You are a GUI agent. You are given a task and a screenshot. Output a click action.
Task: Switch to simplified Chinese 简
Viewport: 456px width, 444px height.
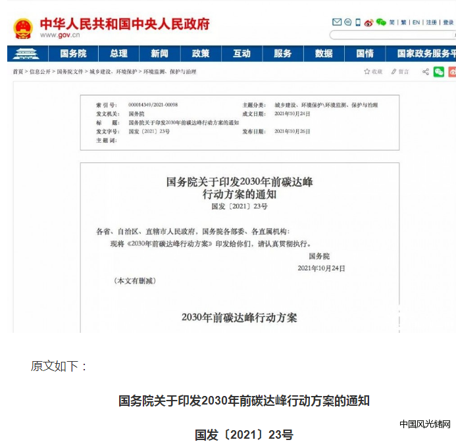pos(392,22)
